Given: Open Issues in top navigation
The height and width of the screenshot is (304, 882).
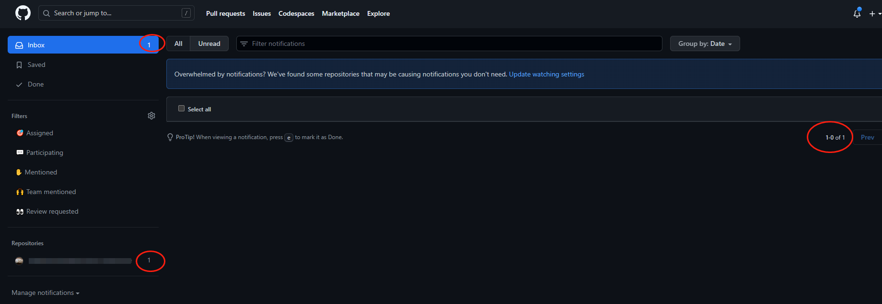Looking at the screenshot, I should point(262,13).
